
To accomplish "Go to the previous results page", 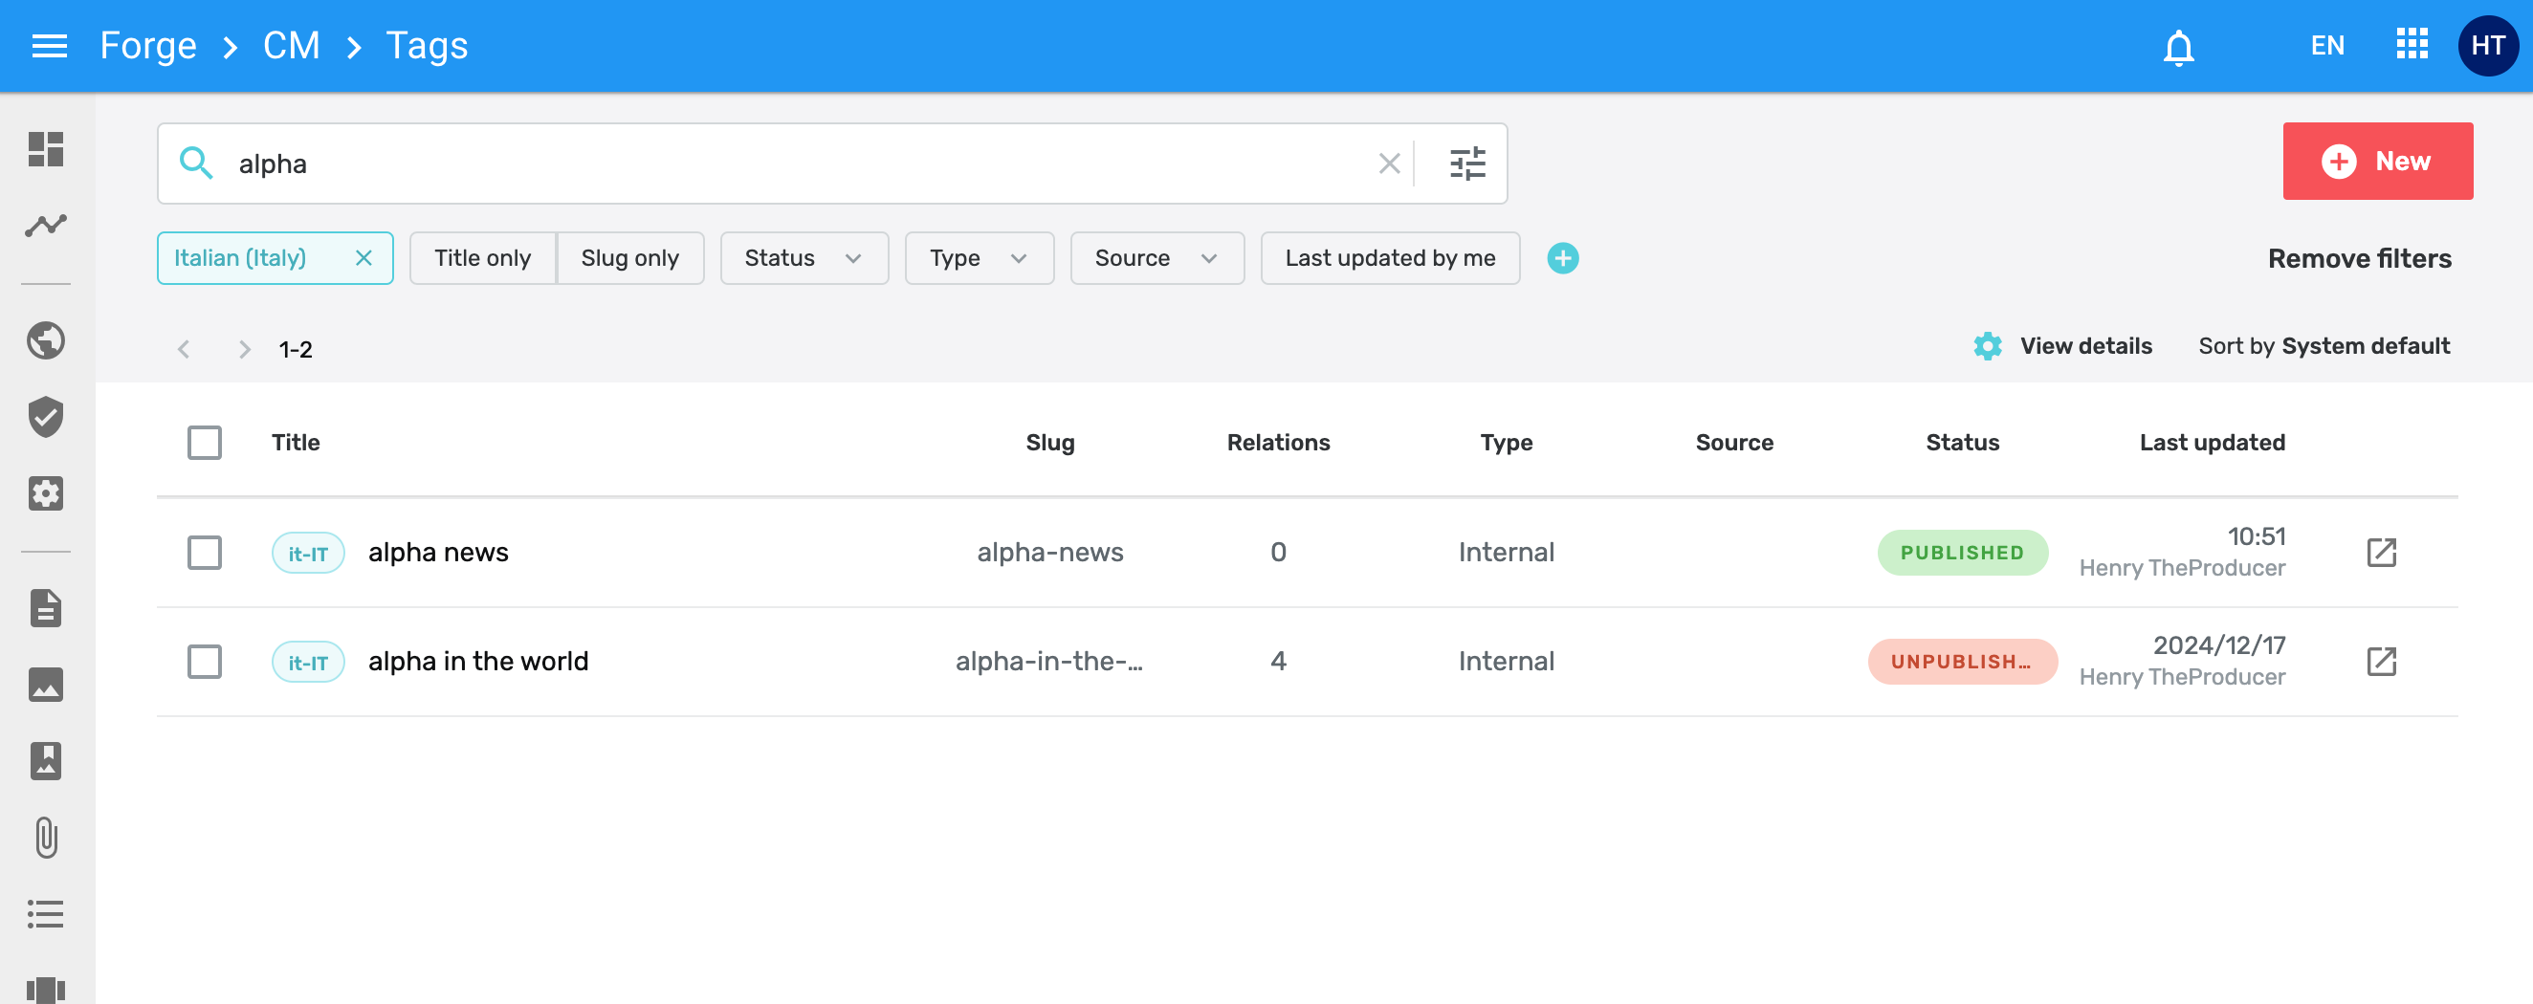I will (x=183, y=349).
